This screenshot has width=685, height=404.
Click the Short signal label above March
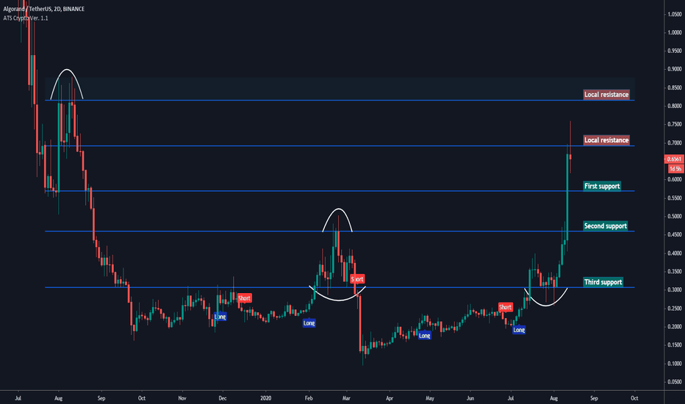357,279
